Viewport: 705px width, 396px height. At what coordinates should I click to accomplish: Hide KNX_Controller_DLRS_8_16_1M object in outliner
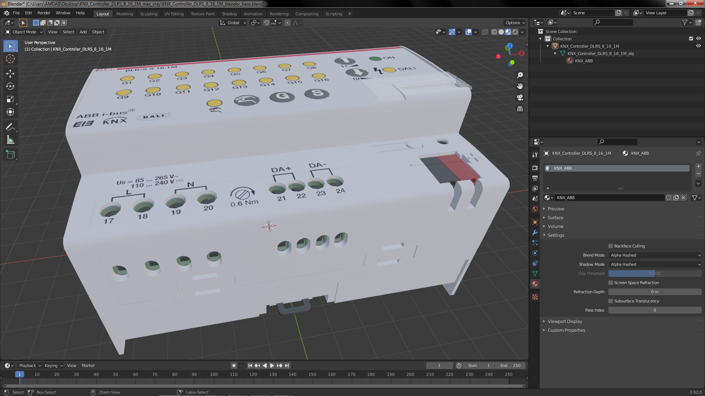698,46
